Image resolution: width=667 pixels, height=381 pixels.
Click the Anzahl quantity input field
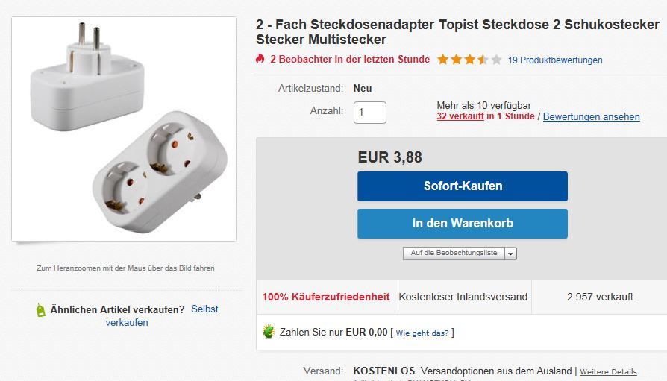(x=369, y=113)
